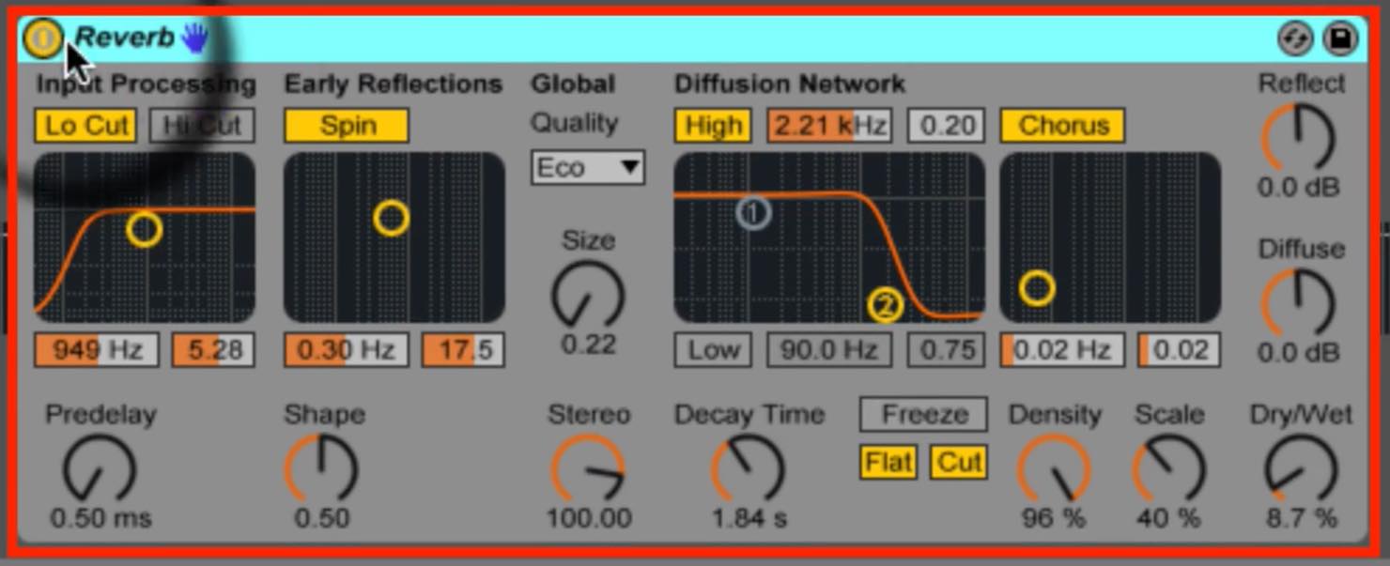This screenshot has height=566, width=1390.
Task: Click the Reflect level knob
Action: click(x=1297, y=138)
